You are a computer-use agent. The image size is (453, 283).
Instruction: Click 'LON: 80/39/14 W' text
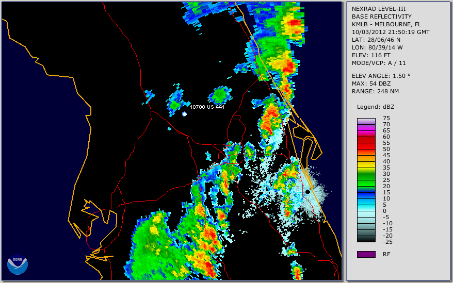click(x=377, y=47)
